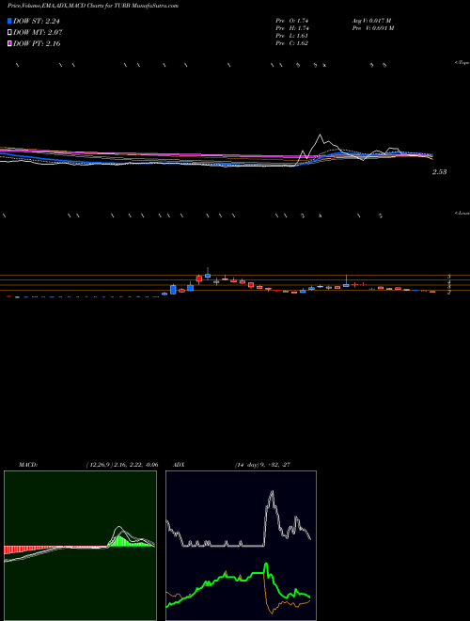This screenshot has width=470, height=621.
Task: Click the '<Lows' marker label
Action: [x=462, y=213]
